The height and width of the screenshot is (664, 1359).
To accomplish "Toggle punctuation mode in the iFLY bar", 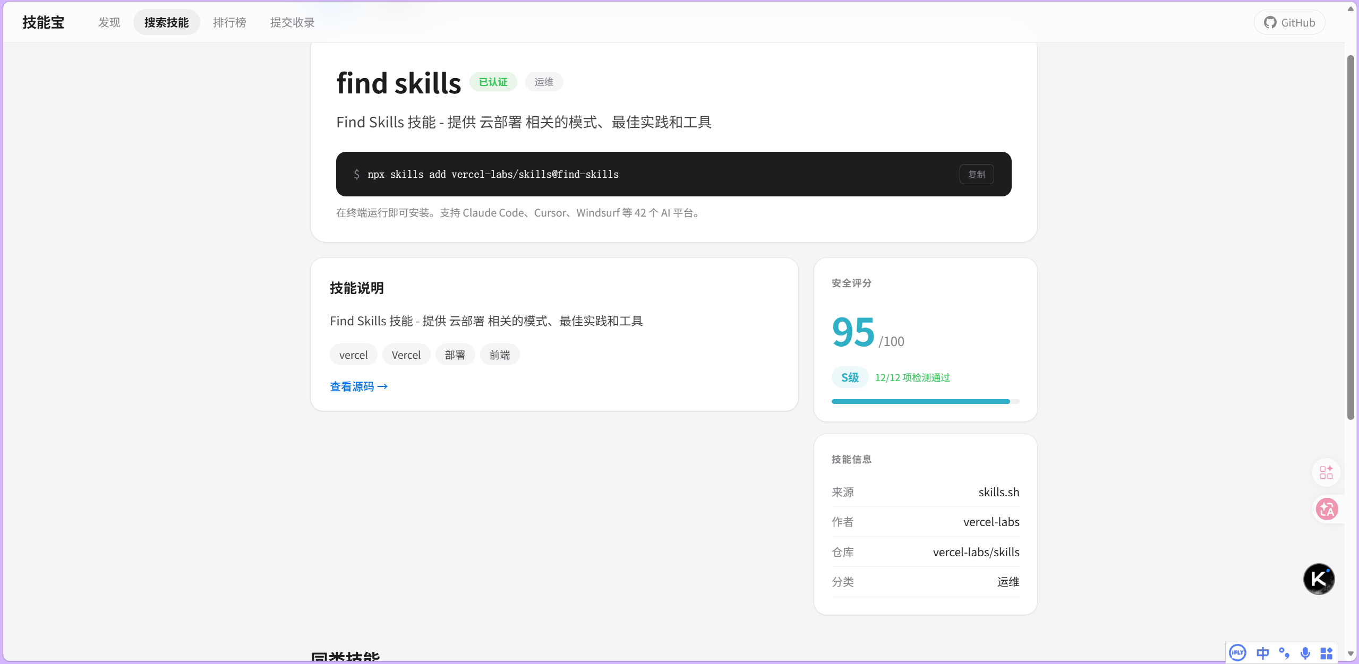I will 1283,653.
